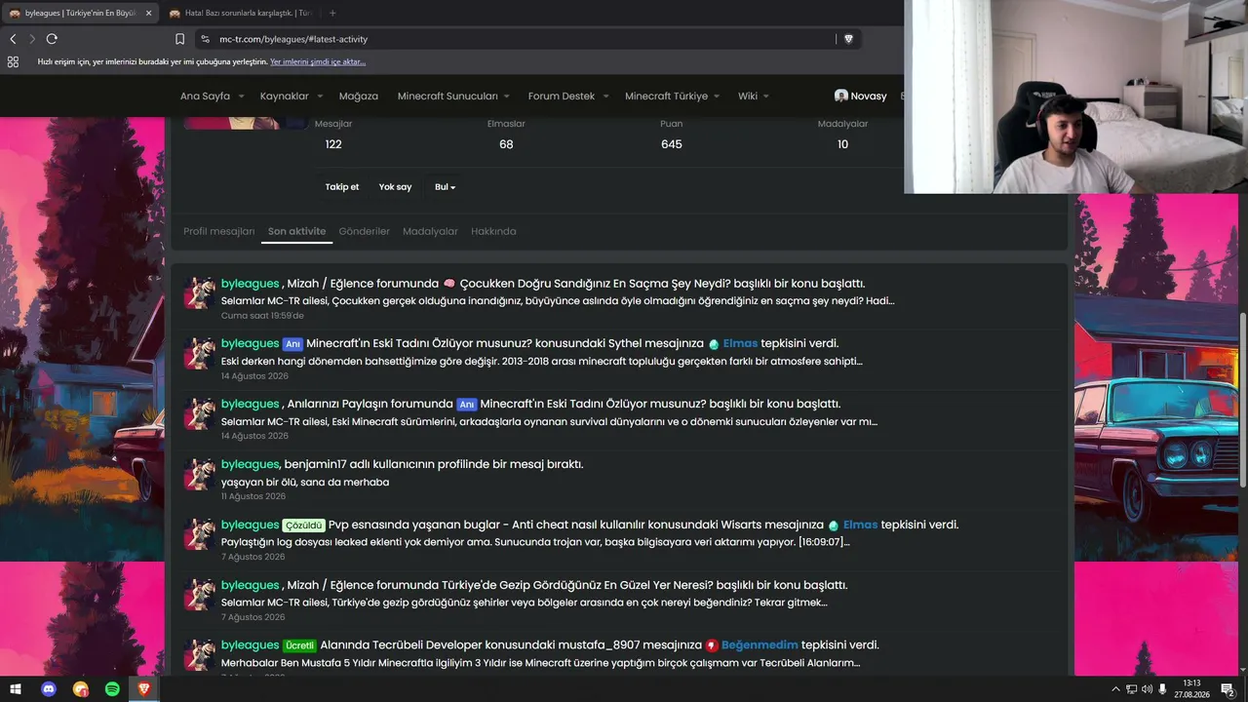Click the 'Cuma saat 19:59'de' timestamp

(262, 316)
